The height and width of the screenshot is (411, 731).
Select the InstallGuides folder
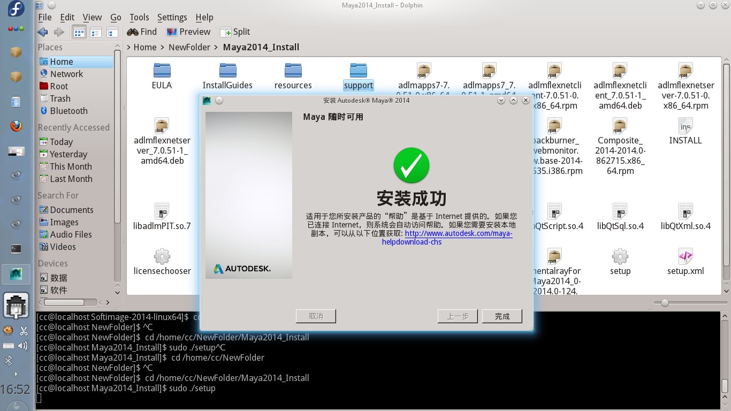point(227,75)
